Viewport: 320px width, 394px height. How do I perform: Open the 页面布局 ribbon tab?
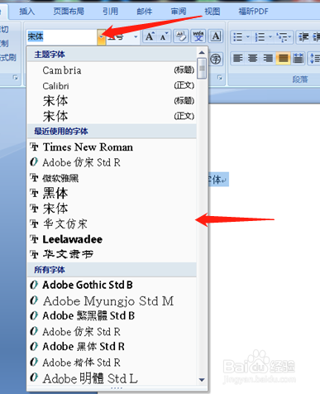point(69,12)
